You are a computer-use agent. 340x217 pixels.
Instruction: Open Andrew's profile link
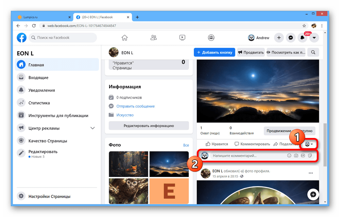pyautogui.click(x=259, y=38)
